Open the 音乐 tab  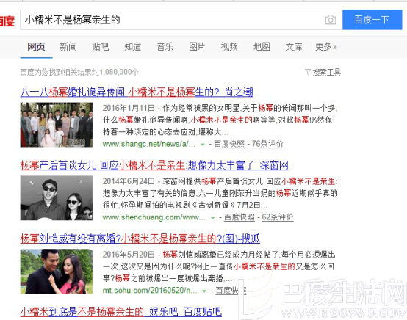[x=165, y=47]
